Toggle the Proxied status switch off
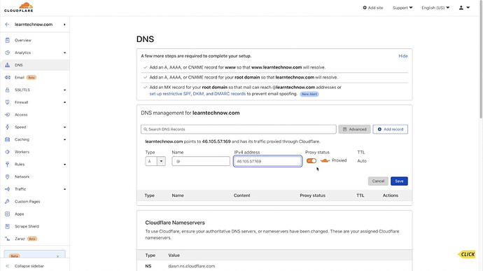Image resolution: width=483 pixels, height=271 pixels. [311, 160]
